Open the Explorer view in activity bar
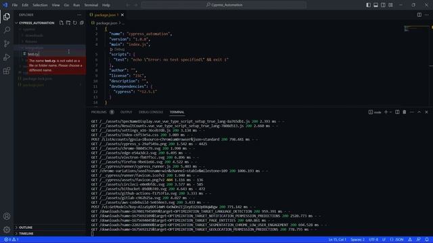The image size is (433, 243). pyautogui.click(x=7, y=16)
